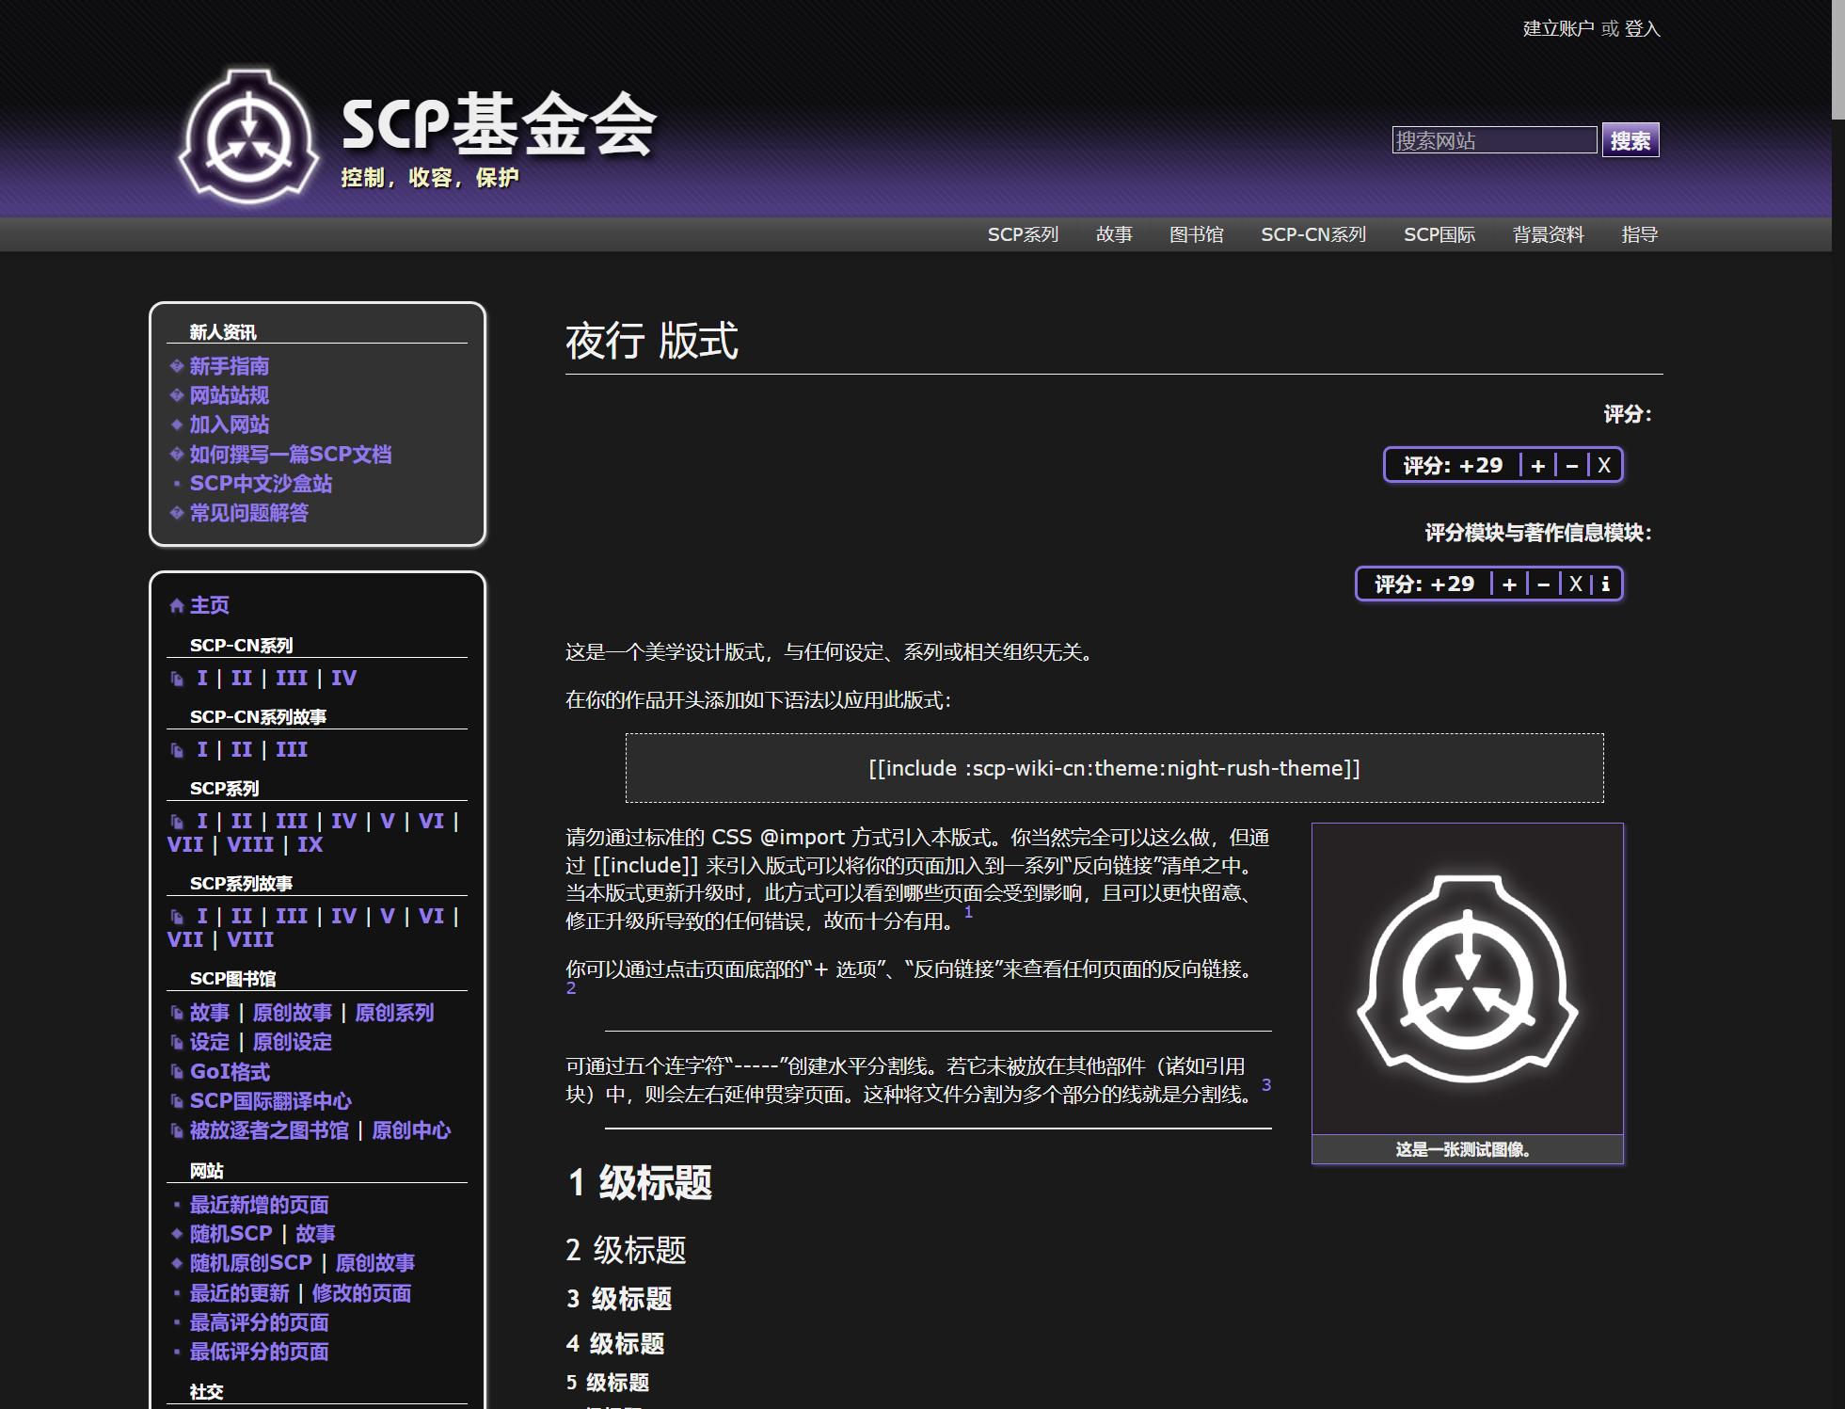The image size is (1845, 1409).
Task: Click the SCP logo test image thumbnail
Action: (x=1467, y=979)
